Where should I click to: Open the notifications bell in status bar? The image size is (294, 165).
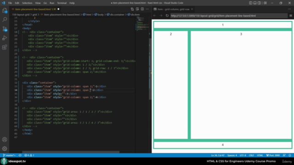(x=290, y=155)
